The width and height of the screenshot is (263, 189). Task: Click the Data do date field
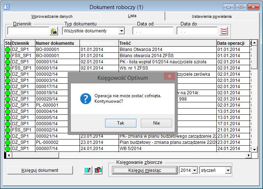coord(197,31)
